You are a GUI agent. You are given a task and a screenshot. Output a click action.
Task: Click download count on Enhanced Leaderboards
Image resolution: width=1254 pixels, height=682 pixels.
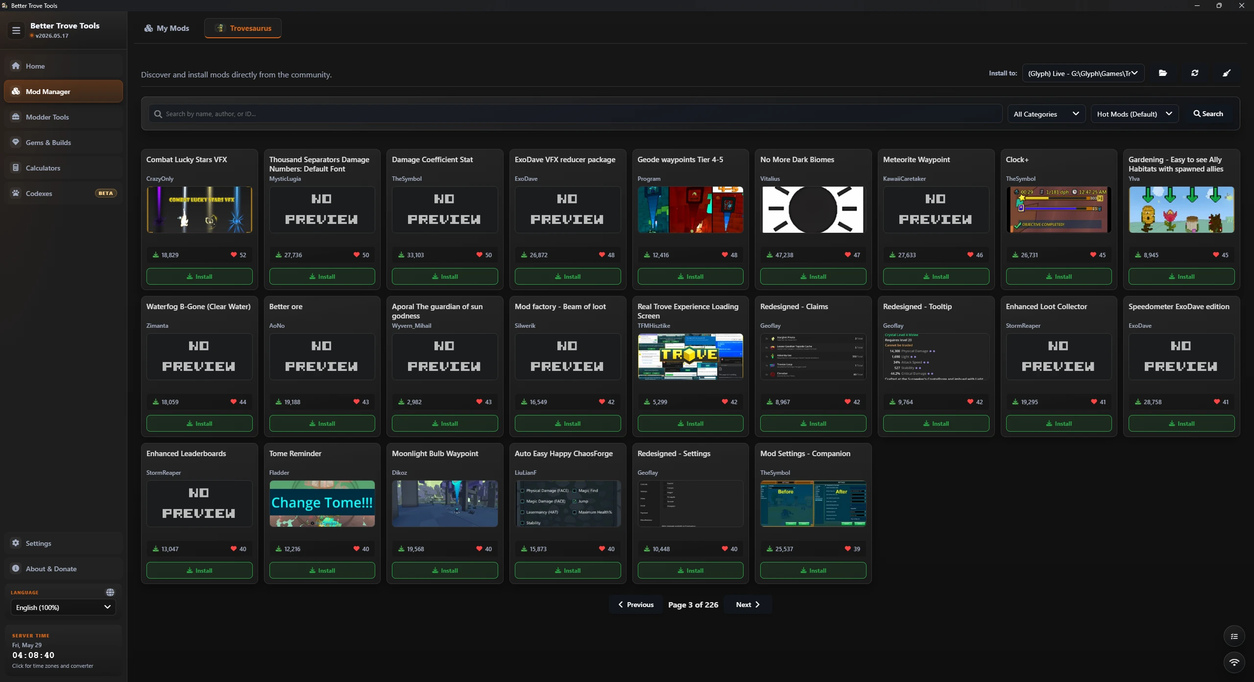[165, 549]
